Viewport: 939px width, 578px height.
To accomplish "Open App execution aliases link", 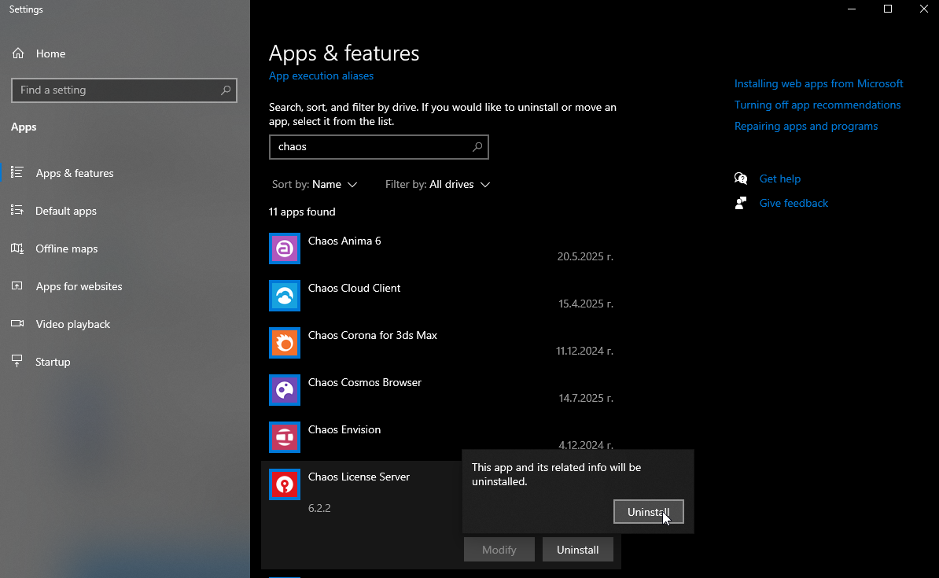I will click(x=321, y=76).
